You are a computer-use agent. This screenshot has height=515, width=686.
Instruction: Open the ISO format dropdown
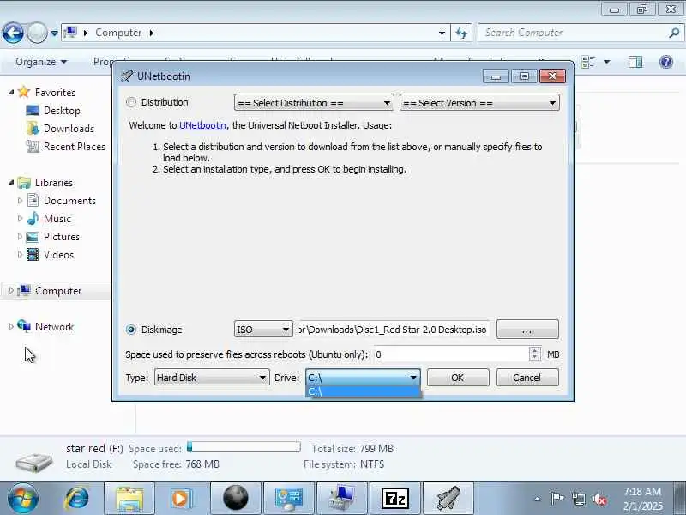point(263,330)
